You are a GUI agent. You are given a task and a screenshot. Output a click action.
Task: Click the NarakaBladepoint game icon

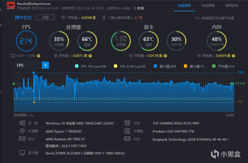coord(11,6)
